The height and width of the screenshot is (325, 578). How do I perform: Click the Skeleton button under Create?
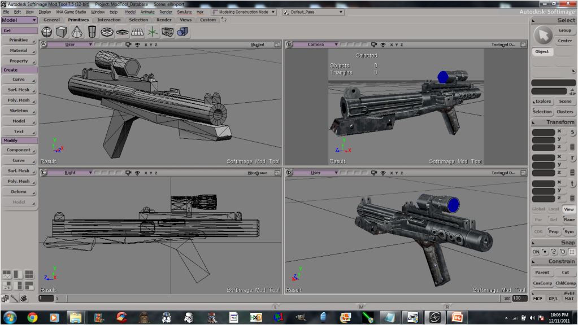(x=19, y=111)
